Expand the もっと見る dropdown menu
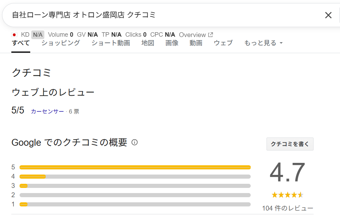 pyautogui.click(x=263, y=43)
